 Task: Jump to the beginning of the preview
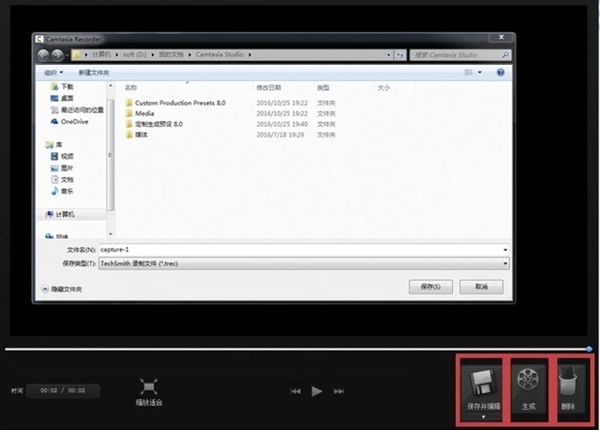coord(295,391)
